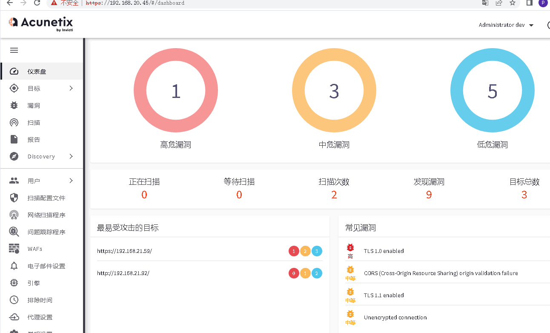Screen dimensions: 550x333
Task: Click the 用户 people icon
Action: point(14,181)
